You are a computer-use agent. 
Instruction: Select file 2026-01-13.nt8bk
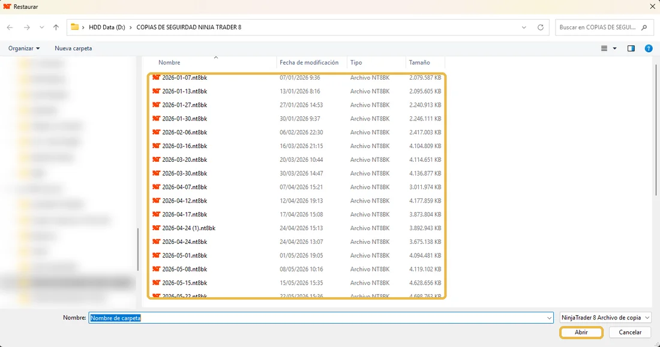click(x=184, y=91)
